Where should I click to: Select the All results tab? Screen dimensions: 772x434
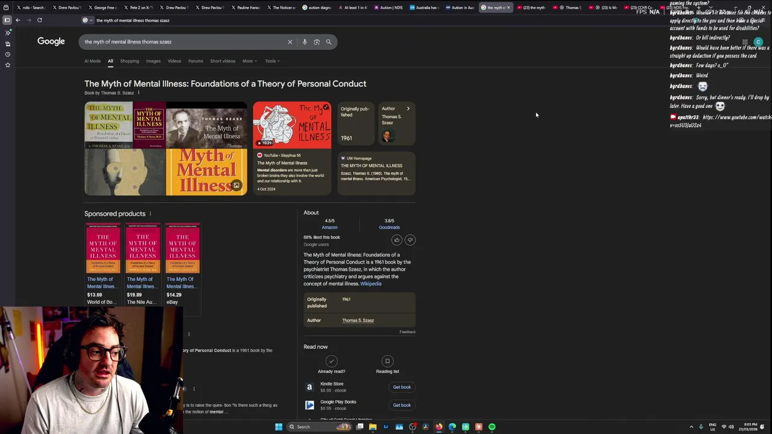(x=110, y=61)
